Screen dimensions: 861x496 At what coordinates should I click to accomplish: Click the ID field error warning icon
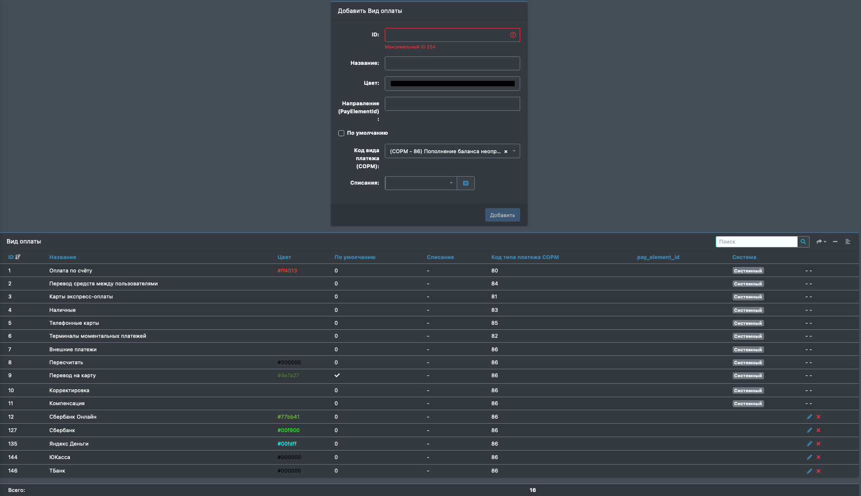click(x=513, y=35)
